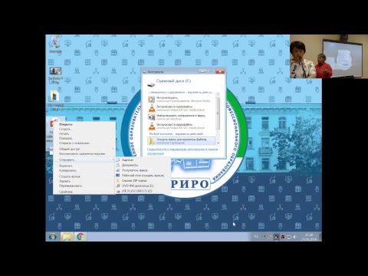Send to 'Документы' folder
This screenshot has height=276, width=368.
click(143, 165)
